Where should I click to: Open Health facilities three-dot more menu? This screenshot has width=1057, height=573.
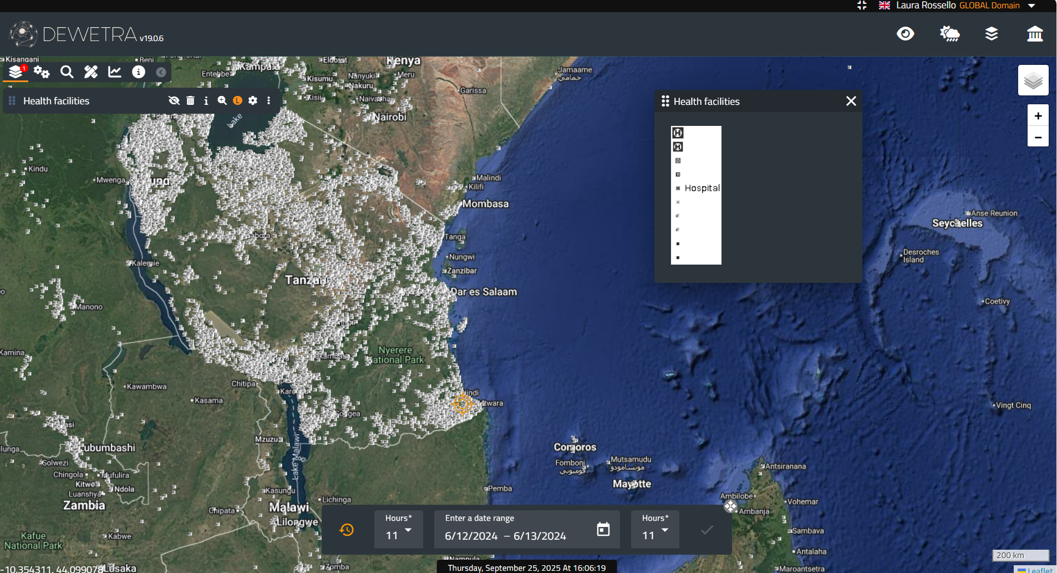coord(269,100)
